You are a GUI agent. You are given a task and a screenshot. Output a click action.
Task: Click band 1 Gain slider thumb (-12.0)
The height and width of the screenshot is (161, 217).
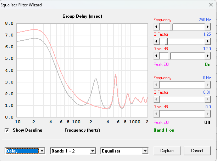(169, 56)
